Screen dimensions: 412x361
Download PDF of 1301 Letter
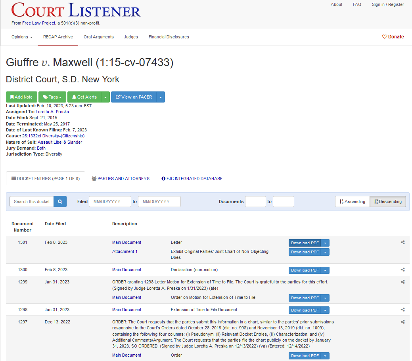tap(305, 243)
